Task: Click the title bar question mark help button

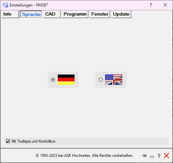Action: tap(151, 5)
